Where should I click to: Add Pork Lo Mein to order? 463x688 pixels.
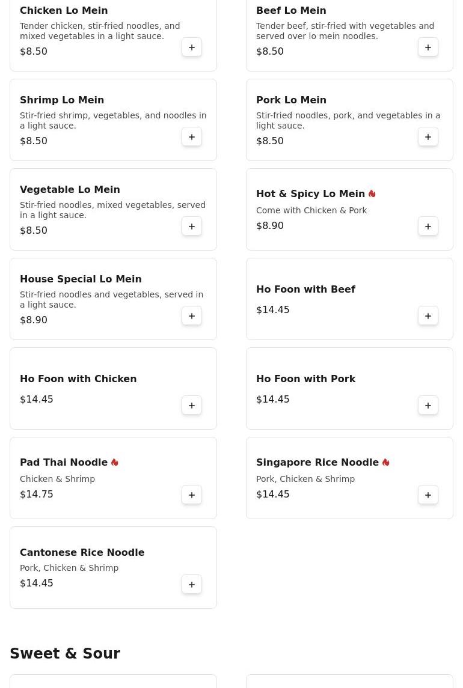point(428,137)
